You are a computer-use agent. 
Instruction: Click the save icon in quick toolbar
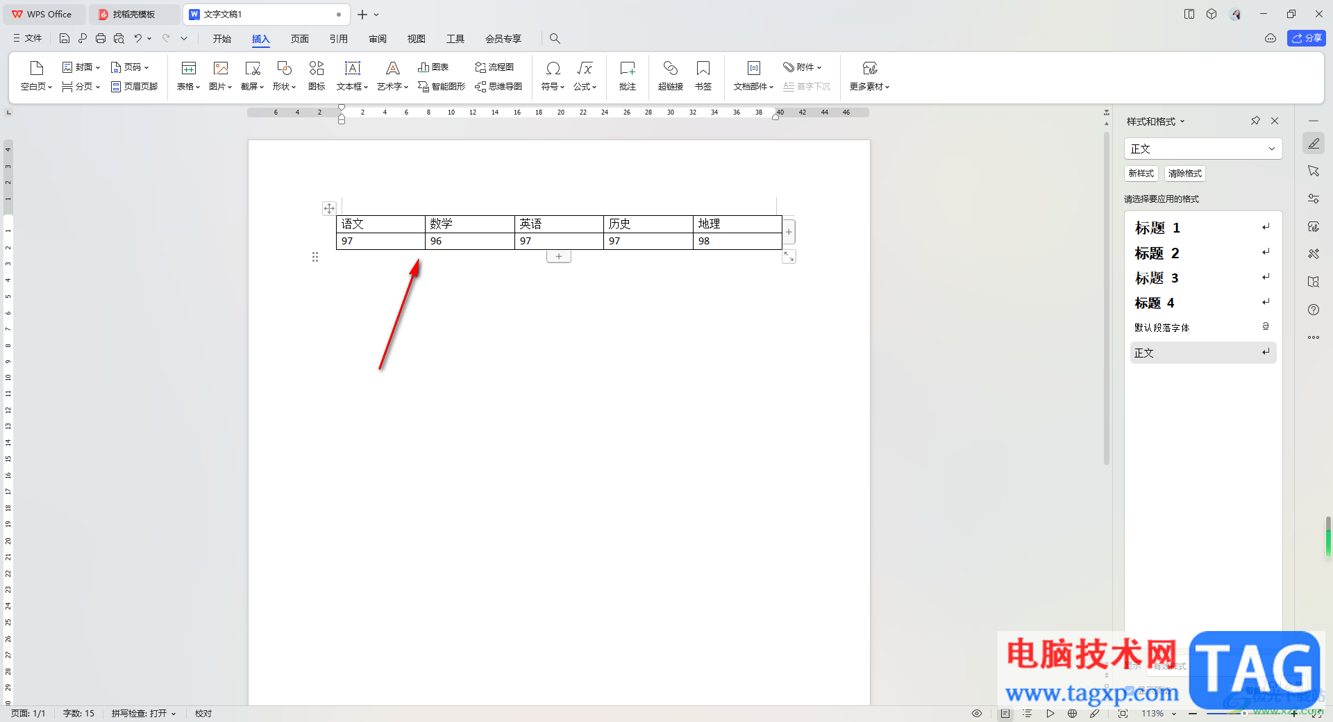(x=65, y=38)
